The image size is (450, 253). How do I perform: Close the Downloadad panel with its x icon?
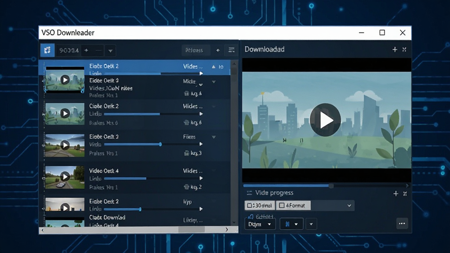click(x=404, y=50)
